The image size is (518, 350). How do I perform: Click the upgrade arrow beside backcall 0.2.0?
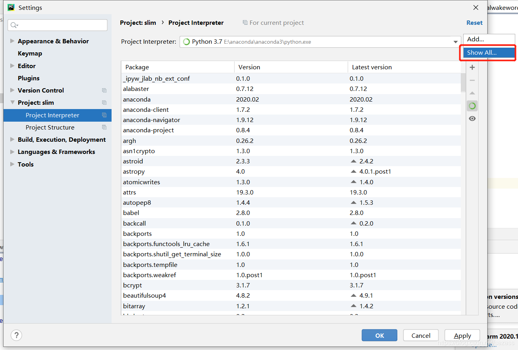click(x=353, y=223)
